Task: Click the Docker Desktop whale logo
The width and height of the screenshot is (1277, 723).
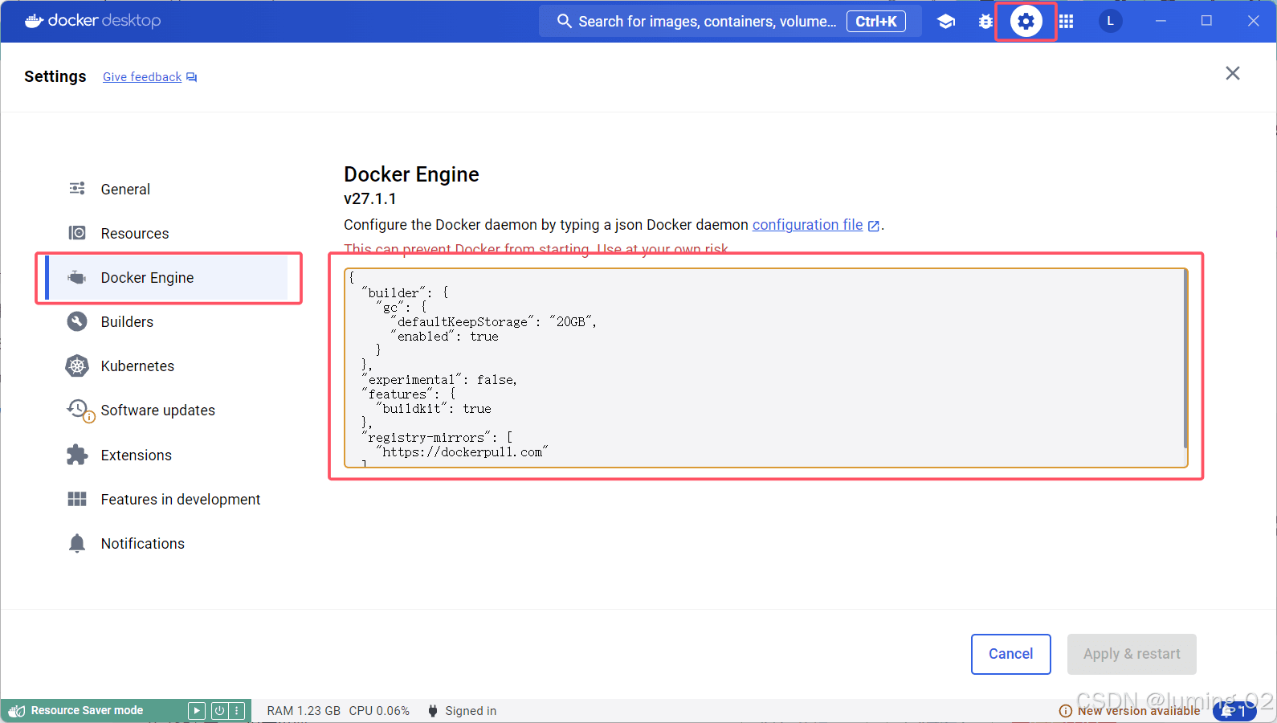Action: coord(34,21)
